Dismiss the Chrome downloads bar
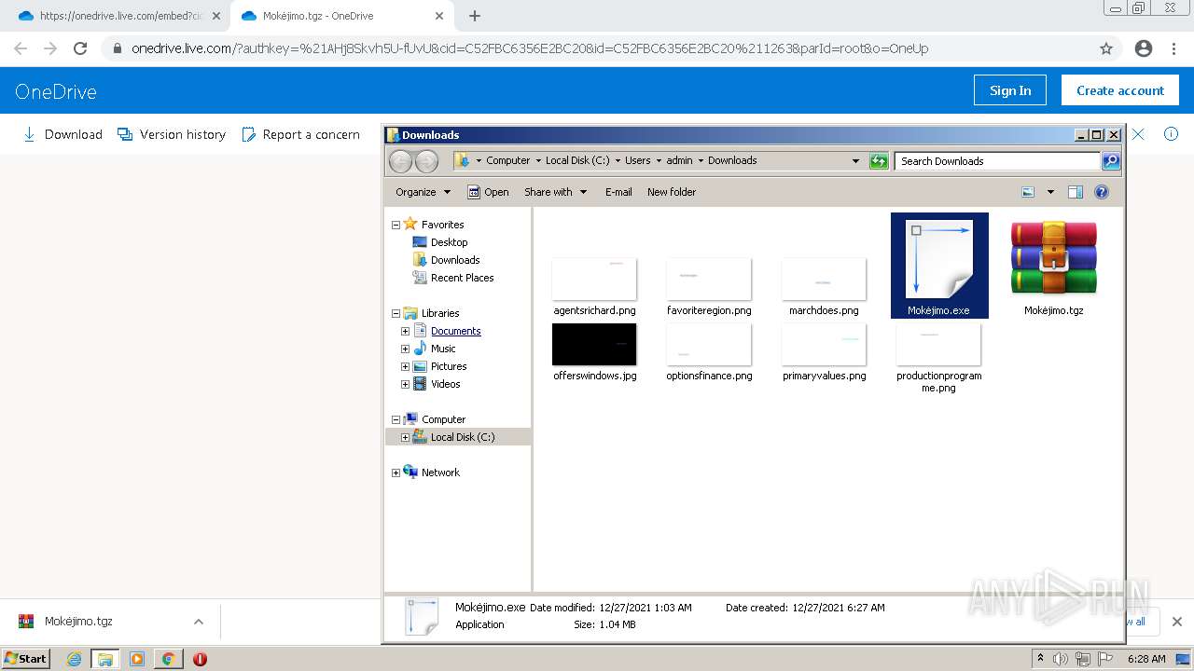 pos(1176,622)
